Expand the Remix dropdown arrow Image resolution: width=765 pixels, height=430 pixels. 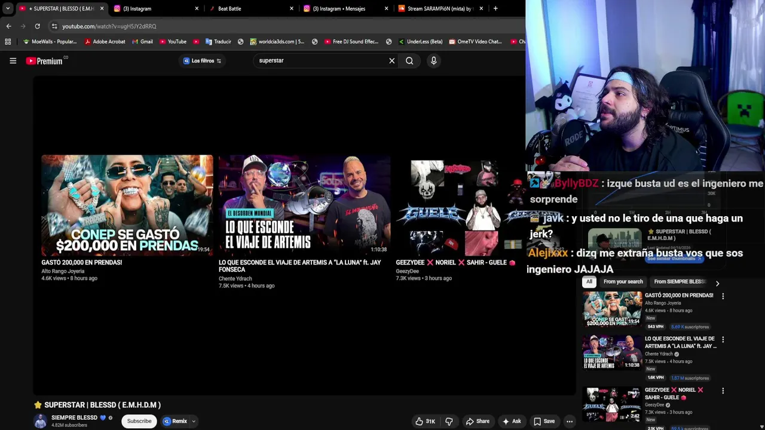[194, 421]
